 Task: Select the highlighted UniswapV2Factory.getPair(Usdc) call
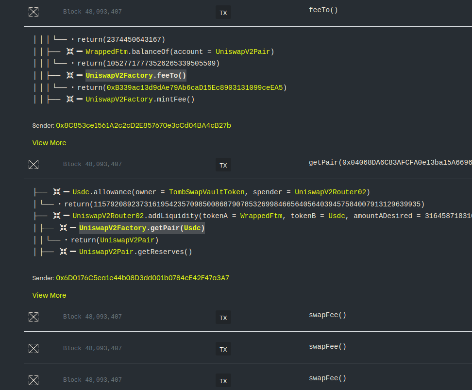click(x=142, y=228)
